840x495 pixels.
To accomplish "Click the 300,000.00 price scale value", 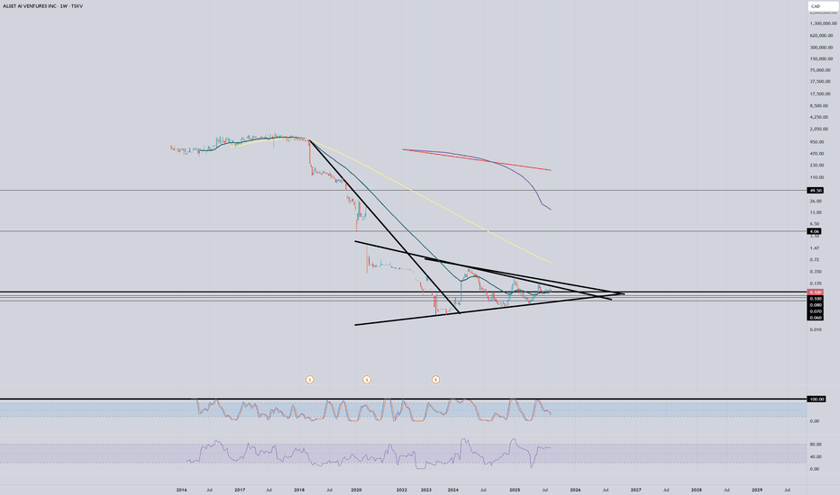I will point(821,47).
